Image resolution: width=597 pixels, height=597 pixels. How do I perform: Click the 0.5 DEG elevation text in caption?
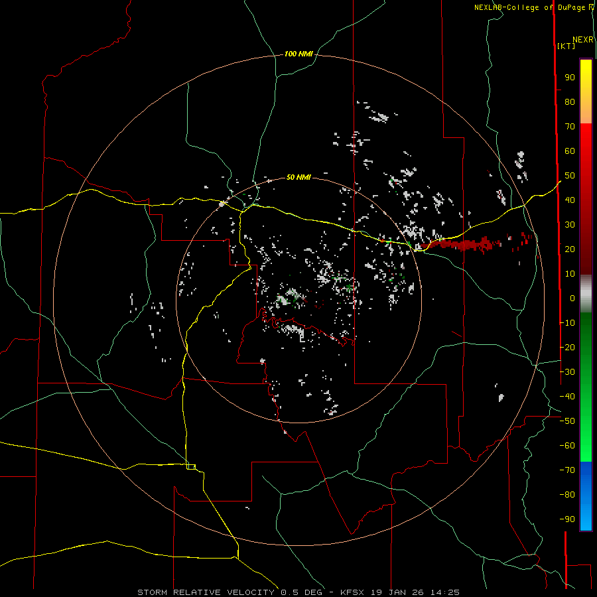coord(301,592)
